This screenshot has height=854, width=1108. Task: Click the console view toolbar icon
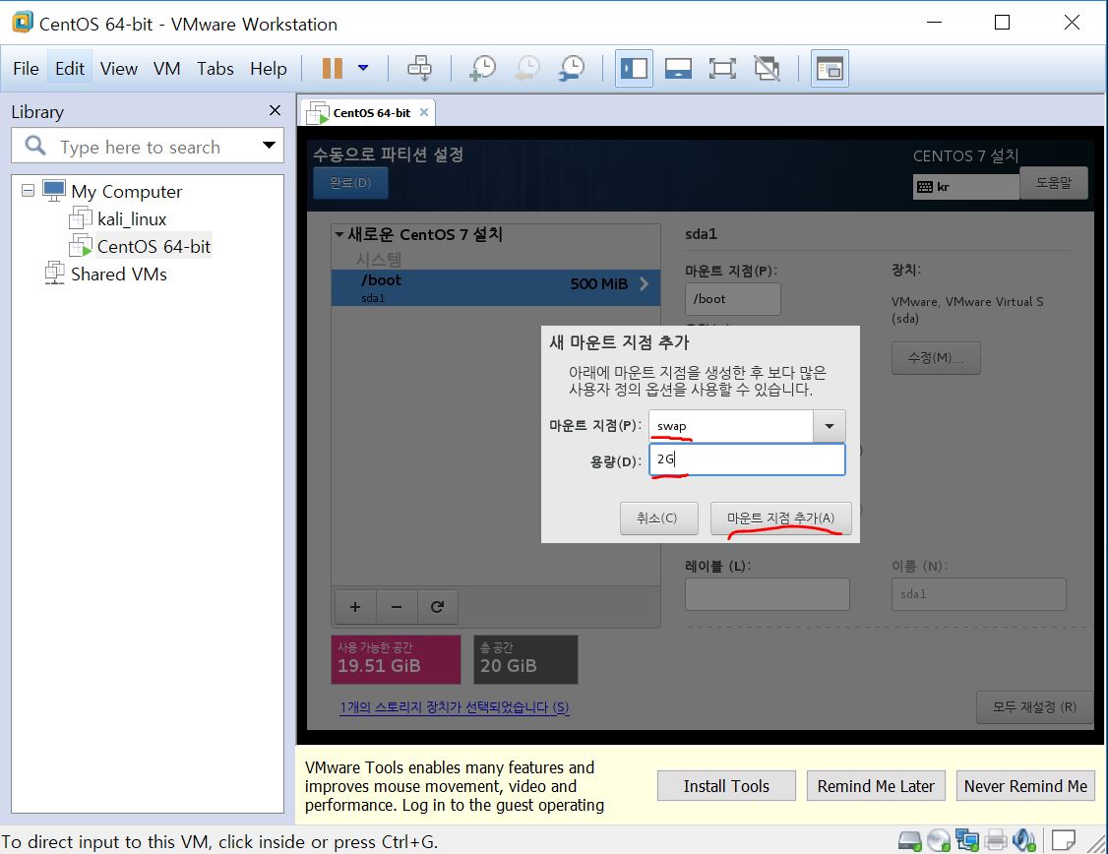tap(830, 69)
